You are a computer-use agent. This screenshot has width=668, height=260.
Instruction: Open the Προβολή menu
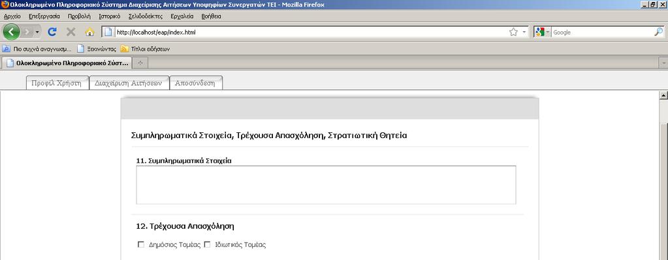[79, 16]
